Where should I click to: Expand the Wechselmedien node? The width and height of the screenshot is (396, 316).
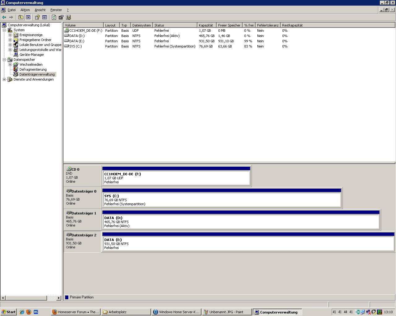point(10,64)
